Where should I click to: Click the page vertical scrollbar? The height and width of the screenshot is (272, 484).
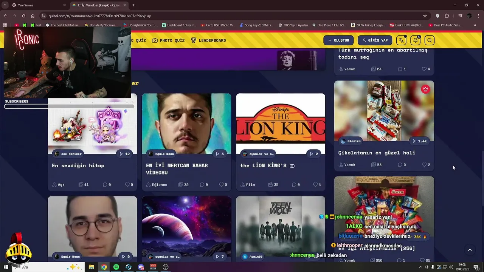click(482, 178)
